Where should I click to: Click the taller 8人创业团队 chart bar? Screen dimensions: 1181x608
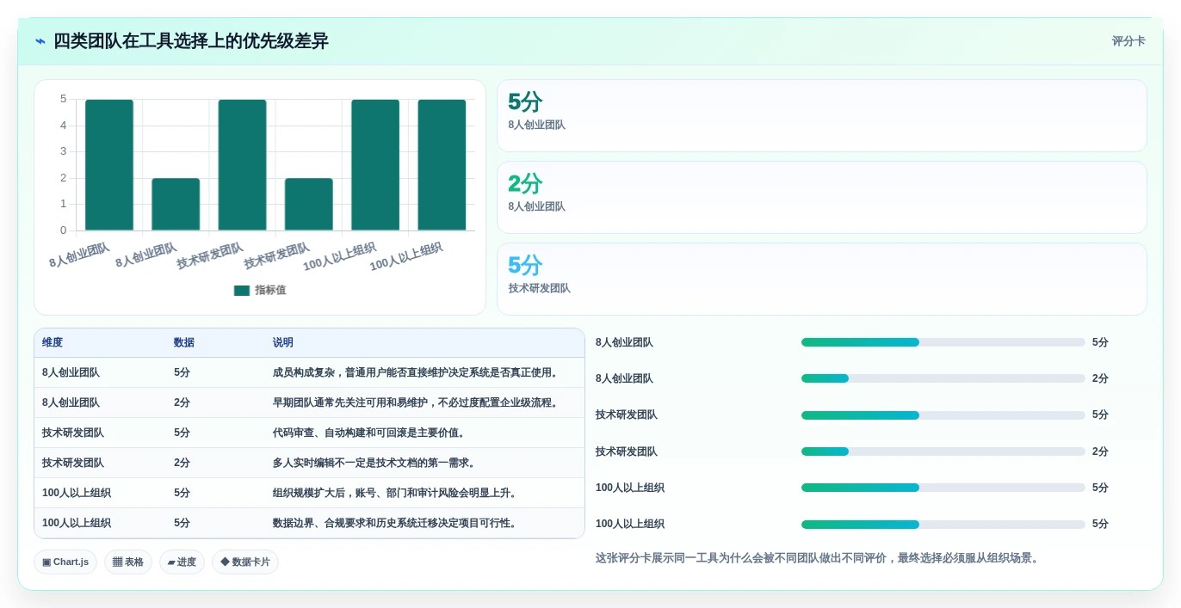pyautogui.click(x=109, y=165)
